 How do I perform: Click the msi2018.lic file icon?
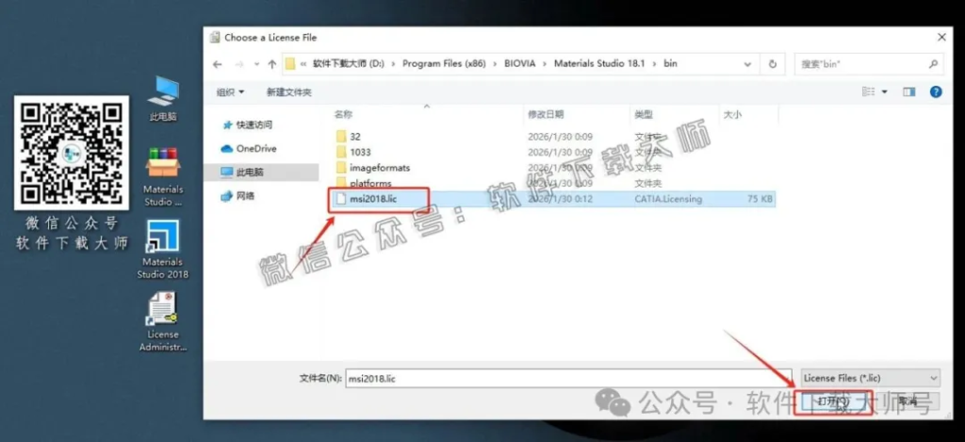341,199
